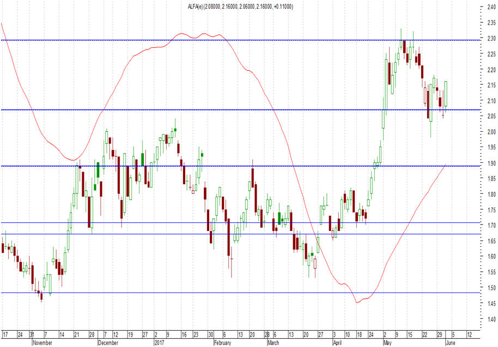Click the date label 5 on time axis
The height and width of the screenshot is (347, 498).
click(453, 334)
